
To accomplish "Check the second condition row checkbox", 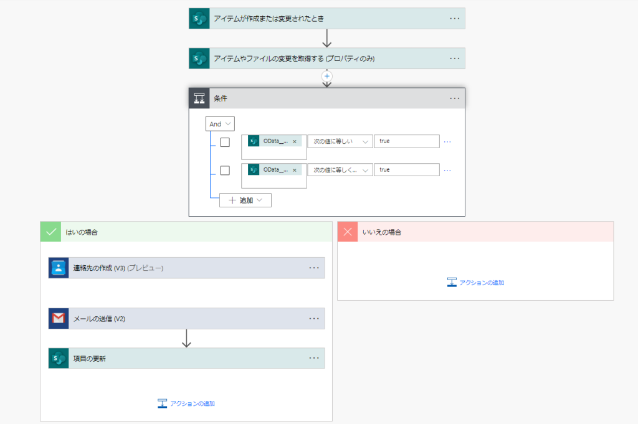I will [225, 171].
